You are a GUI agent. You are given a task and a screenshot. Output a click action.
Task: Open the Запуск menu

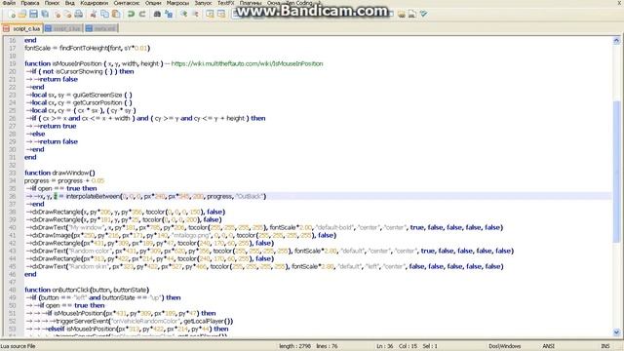click(203, 3)
